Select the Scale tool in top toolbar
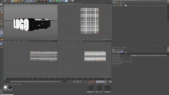Image resolution: width=169 pixels, height=95 pixels. [16, 1]
